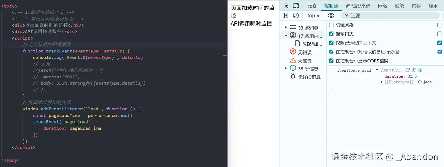Select the red error icon labeled 无错误
This screenshot has width=444, height=167.
point(293,52)
